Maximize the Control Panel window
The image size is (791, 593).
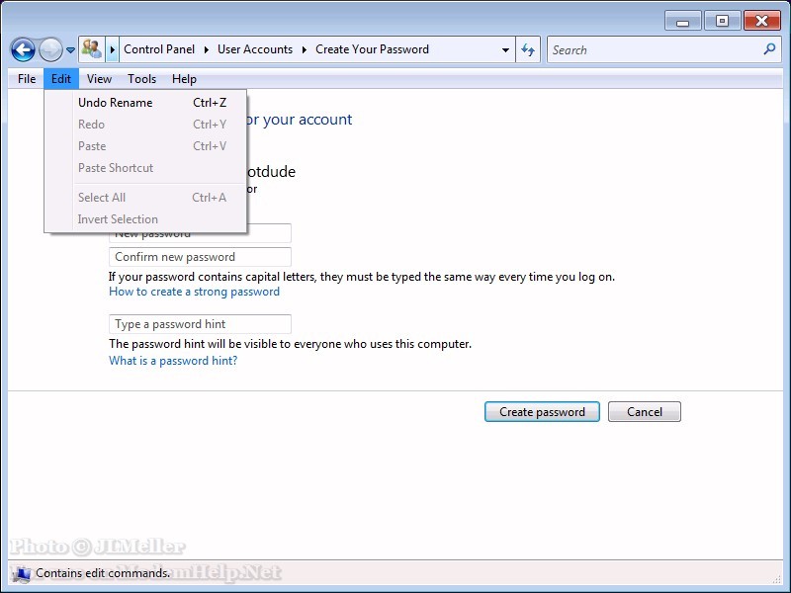coord(723,21)
